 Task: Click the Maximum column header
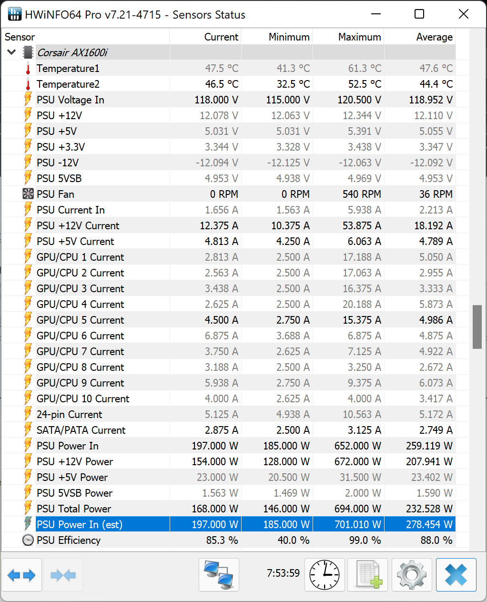click(x=359, y=37)
